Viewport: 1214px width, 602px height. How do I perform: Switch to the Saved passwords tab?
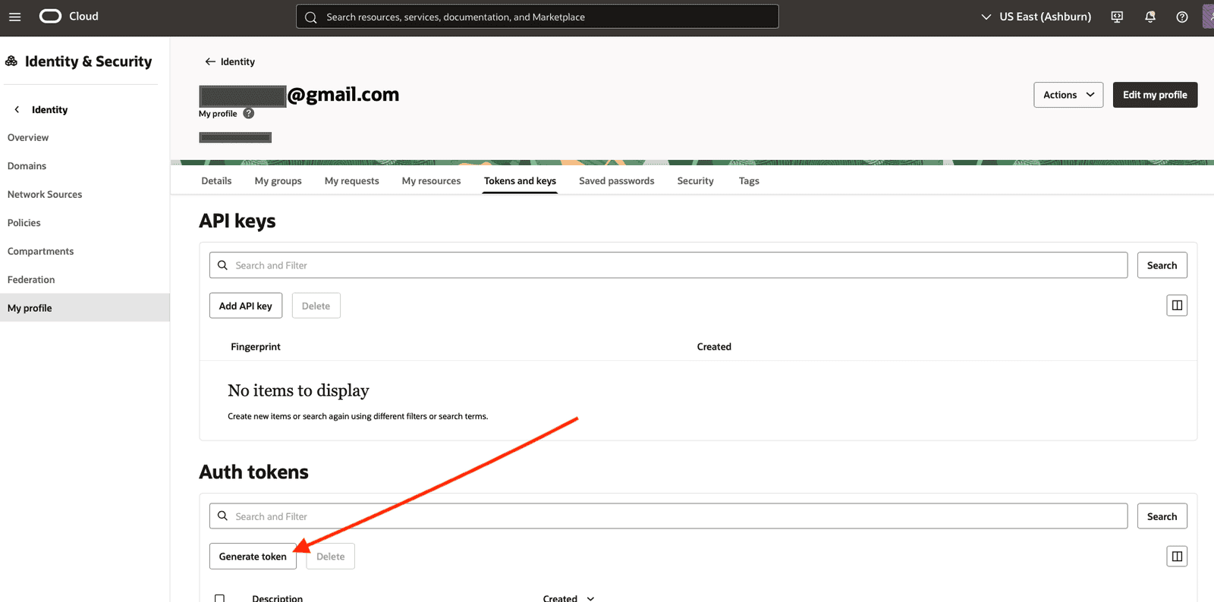pos(616,181)
